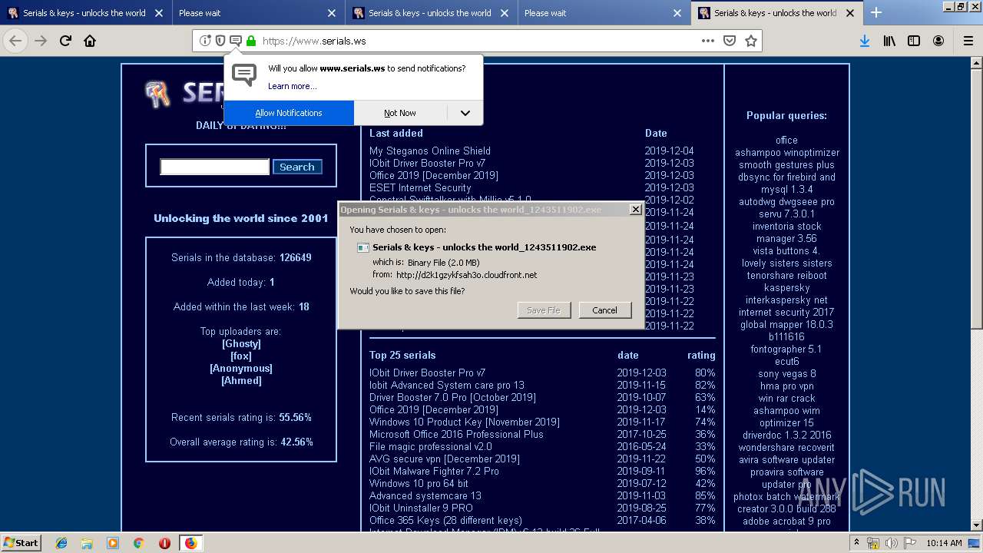Open the page actions three-dot menu
The height and width of the screenshot is (553, 983).
(708, 41)
